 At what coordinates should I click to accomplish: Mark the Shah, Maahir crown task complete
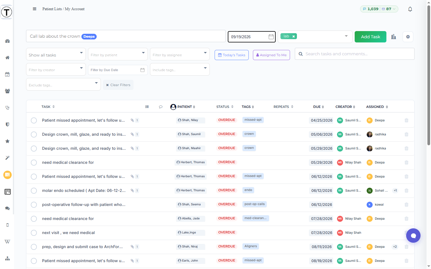tap(34, 149)
